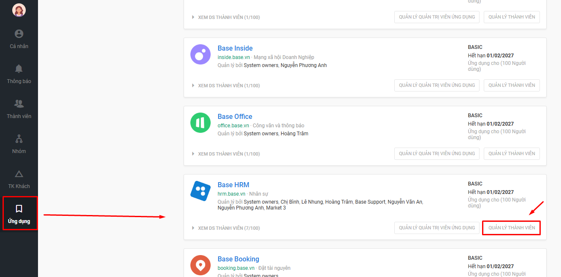Expand the topmost XEM DS THÀNH VIÊN (1/100) list

click(x=226, y=17)
